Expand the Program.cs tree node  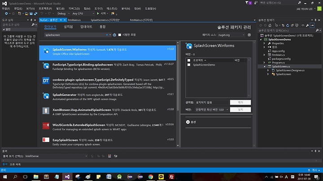pyautogui.click(x=265, y=63)
